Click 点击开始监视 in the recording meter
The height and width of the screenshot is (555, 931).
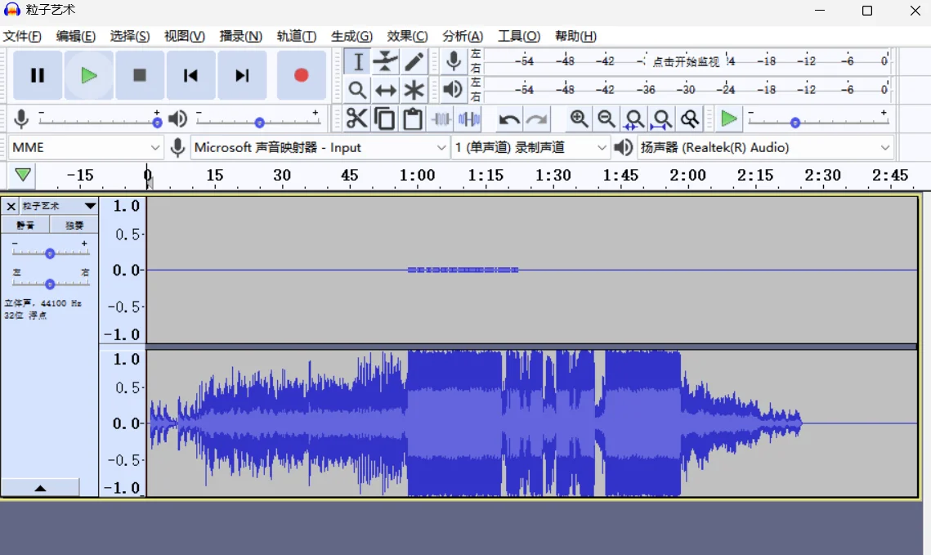point(685,61)
